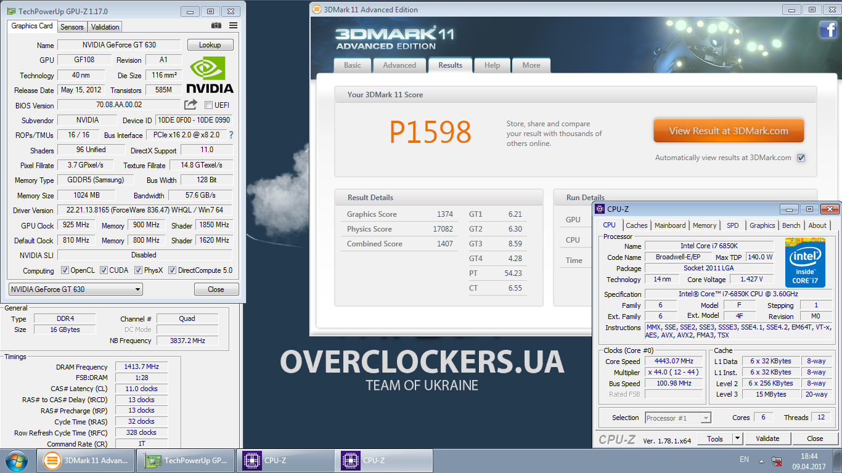Open the Advanced tab in 3DMark 11
842x473 pixels.
399,65
